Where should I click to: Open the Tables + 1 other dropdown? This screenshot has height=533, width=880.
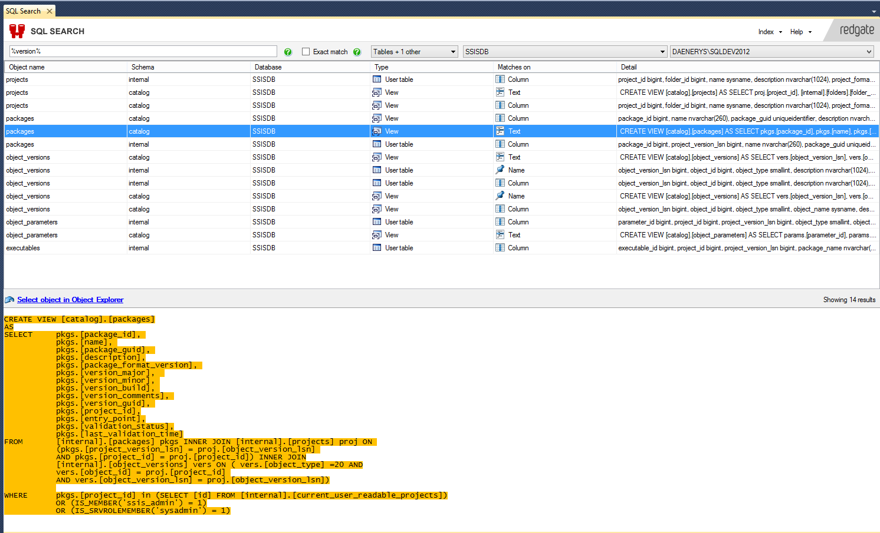[x=415, y=52]
